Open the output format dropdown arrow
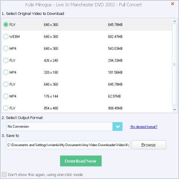The width and height of the screenshot is (179, 179). pyautogui.click(x=117, y=126)
